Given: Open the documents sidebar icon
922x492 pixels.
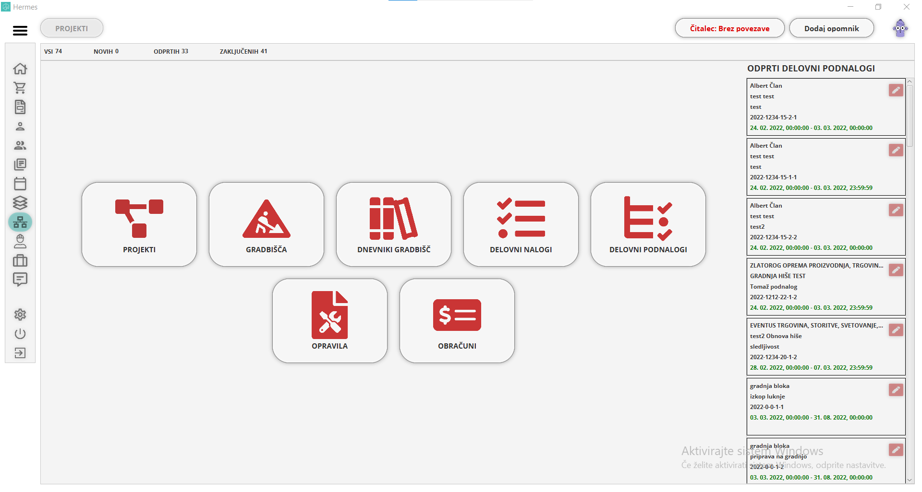Looking at the screenshot, I should 20,107.
